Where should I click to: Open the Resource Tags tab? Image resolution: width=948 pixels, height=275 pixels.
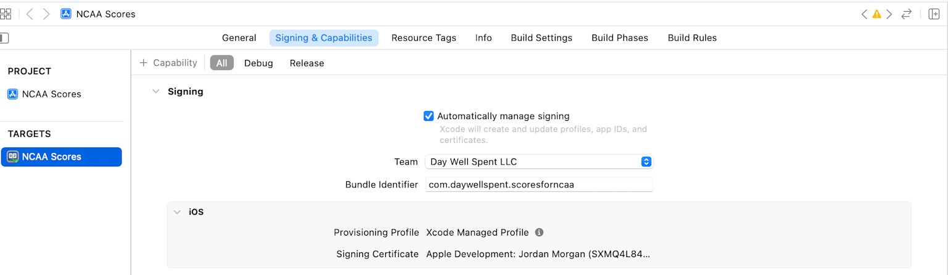click(x=423, y=38)
